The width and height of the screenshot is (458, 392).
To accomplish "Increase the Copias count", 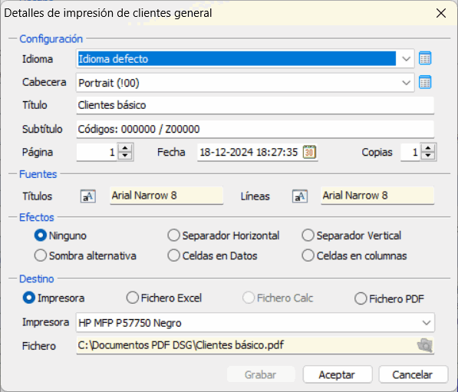I will tap(428, 148).
